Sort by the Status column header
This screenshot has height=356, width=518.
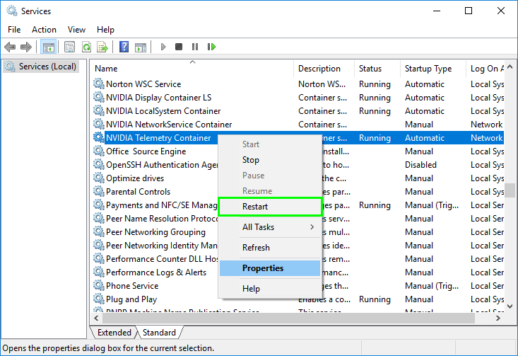coord(377,69)
